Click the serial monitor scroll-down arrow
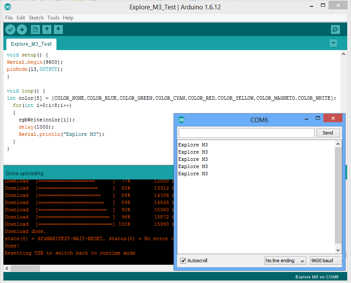 click(x=338, y=250)
